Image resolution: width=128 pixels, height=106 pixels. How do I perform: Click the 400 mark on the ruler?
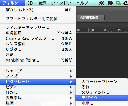[106, 30]
